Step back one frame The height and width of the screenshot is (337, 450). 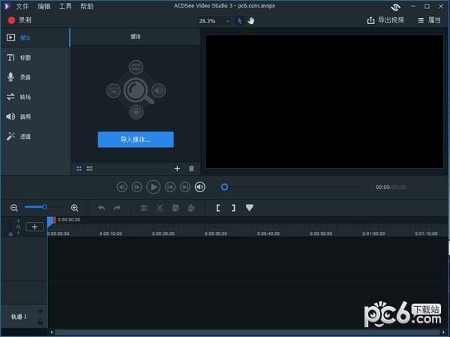coord(122,187)
